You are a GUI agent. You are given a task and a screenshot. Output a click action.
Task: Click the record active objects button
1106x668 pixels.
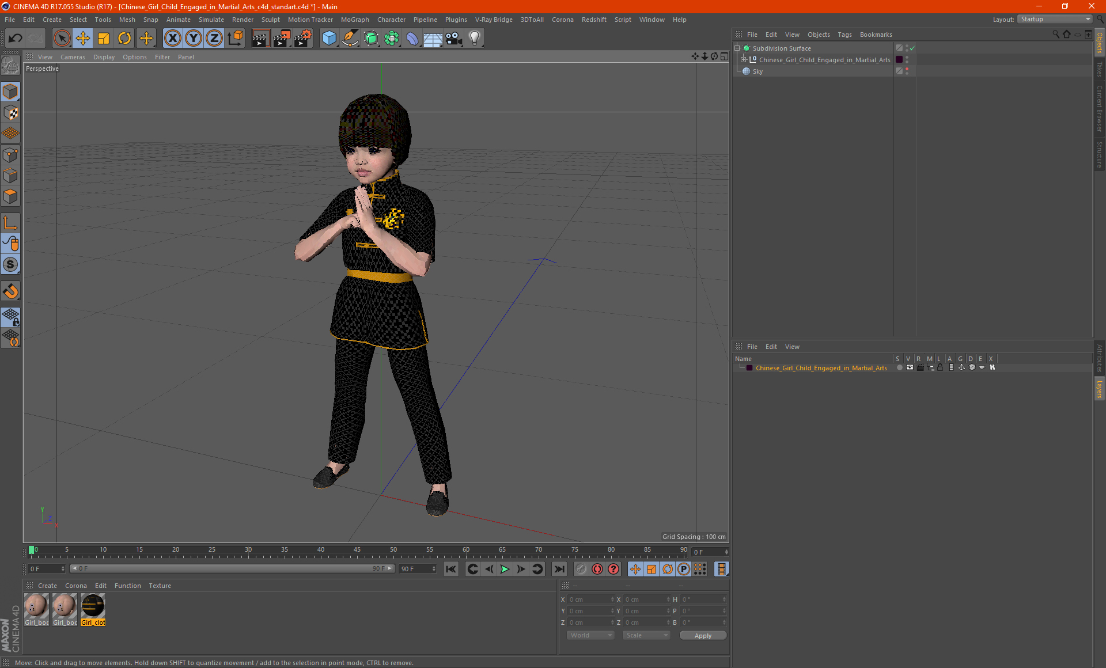[581, 569]
